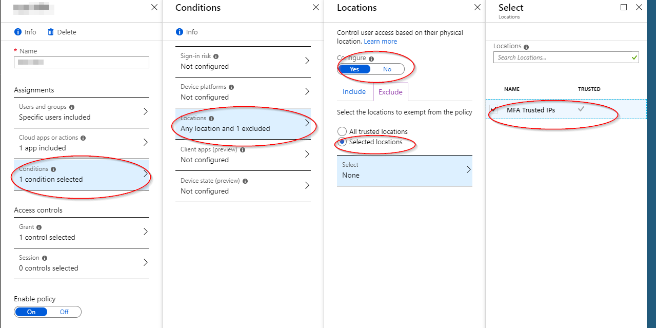Click the Info icon in policy blade

(18, 32)
